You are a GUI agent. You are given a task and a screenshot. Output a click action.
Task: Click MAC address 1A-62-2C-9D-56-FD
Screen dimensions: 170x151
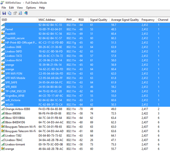coord(51,69)
